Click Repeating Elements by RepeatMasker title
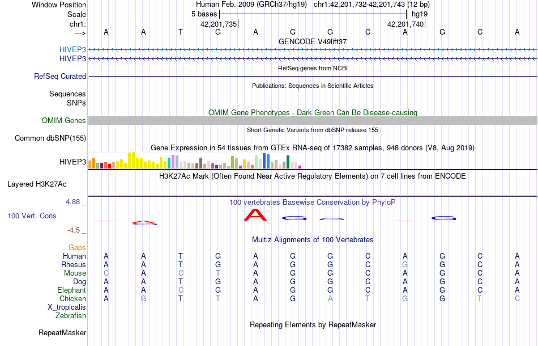The width and height of the screenshot is (538, 346). (x=313, y=324)
